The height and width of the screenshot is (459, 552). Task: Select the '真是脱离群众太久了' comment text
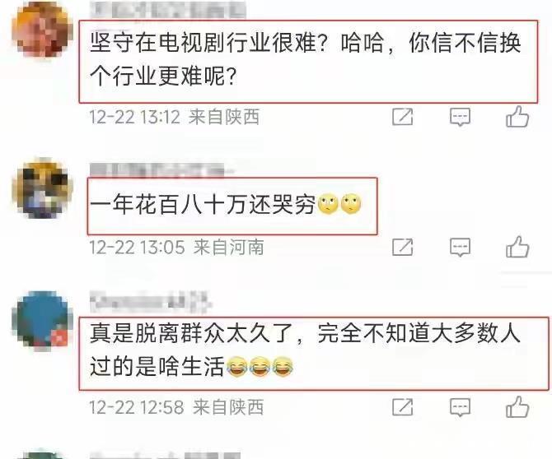pos(305,350)
